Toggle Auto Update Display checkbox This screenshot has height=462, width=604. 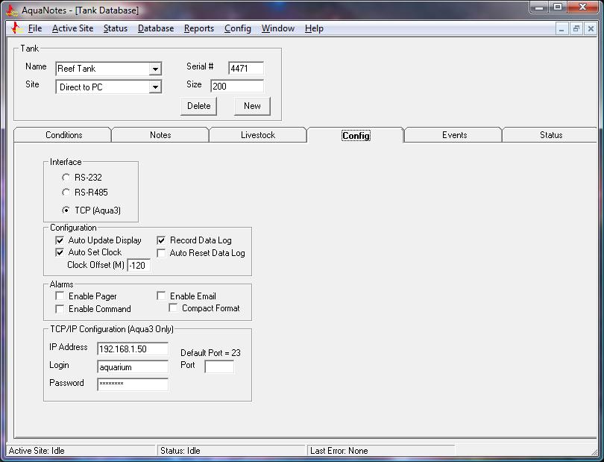tap(60, 240)
